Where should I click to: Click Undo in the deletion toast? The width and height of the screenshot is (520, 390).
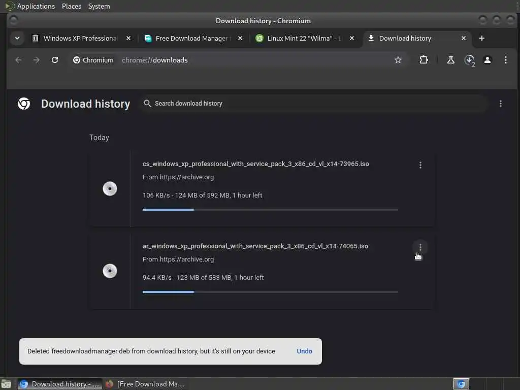[304, 351]
